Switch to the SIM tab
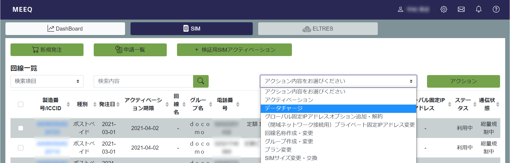 (x=191, y=29)
